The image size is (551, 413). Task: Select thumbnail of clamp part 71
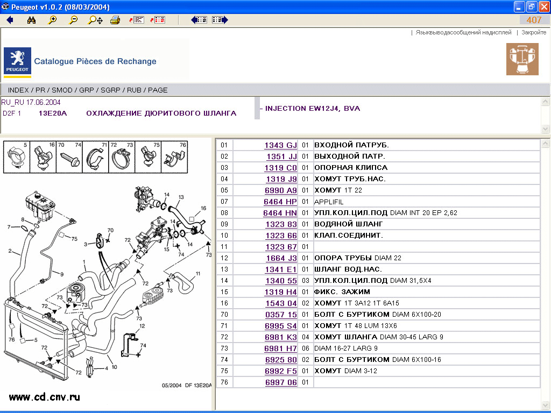96,157
